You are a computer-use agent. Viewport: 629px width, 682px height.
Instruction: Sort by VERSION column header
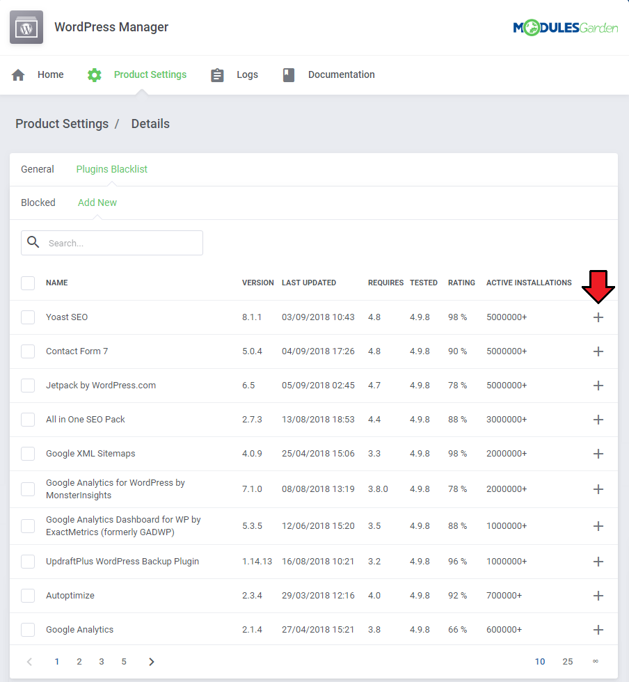[258, 283]
